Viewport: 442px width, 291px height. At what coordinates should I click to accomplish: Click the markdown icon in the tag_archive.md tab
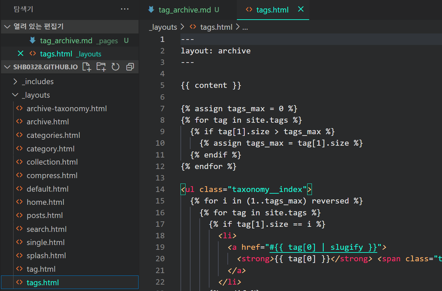click(151, 10)
